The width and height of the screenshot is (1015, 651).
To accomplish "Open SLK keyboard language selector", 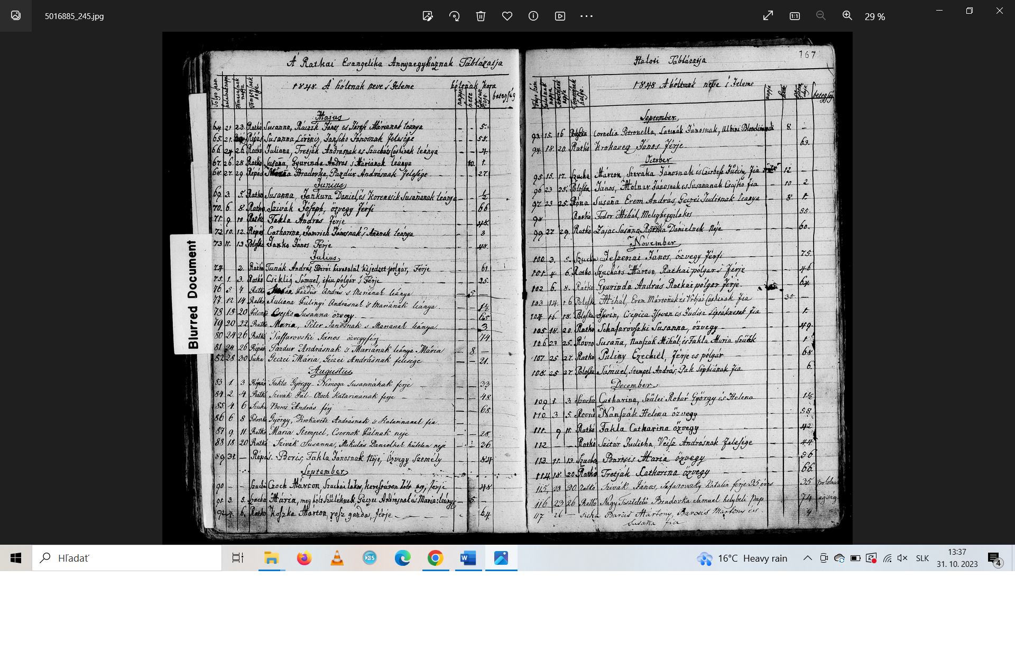I will 922,558.
